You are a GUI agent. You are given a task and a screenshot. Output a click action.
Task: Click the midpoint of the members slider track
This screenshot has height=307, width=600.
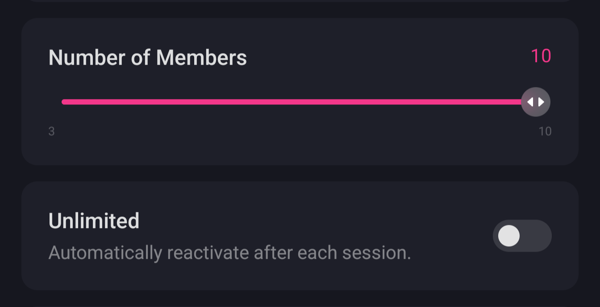click(x=292, y=102)
